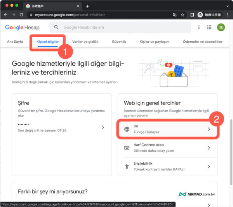Switch to the Ana Sayfa tab
The height and width of the screenshot is (207, 233).
(15, 42)
